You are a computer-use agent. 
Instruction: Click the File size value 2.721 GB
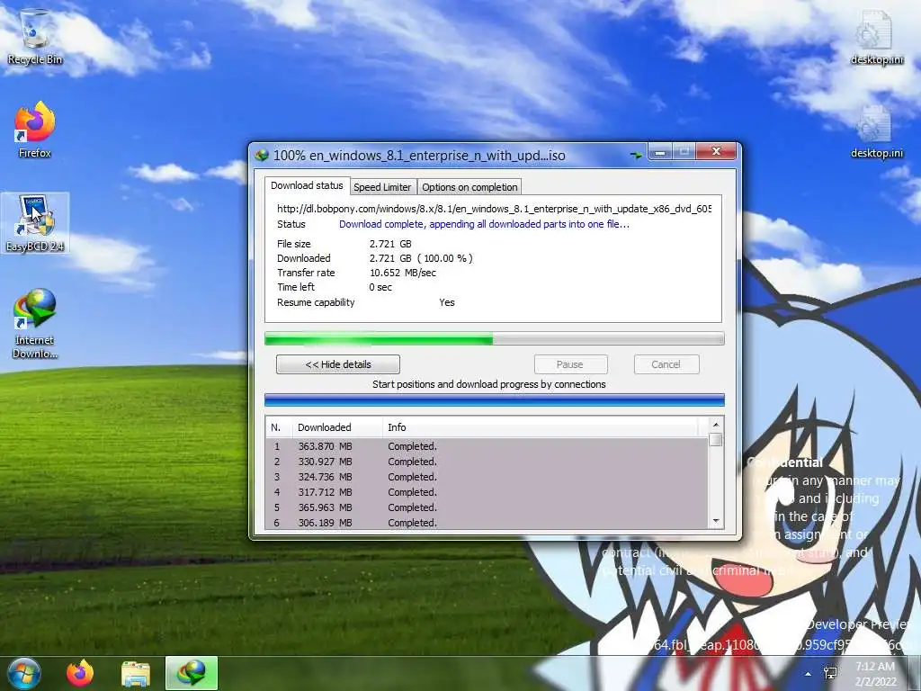point(390,243)
